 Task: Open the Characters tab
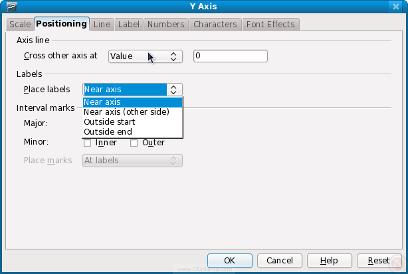click(x=215, y=25)
